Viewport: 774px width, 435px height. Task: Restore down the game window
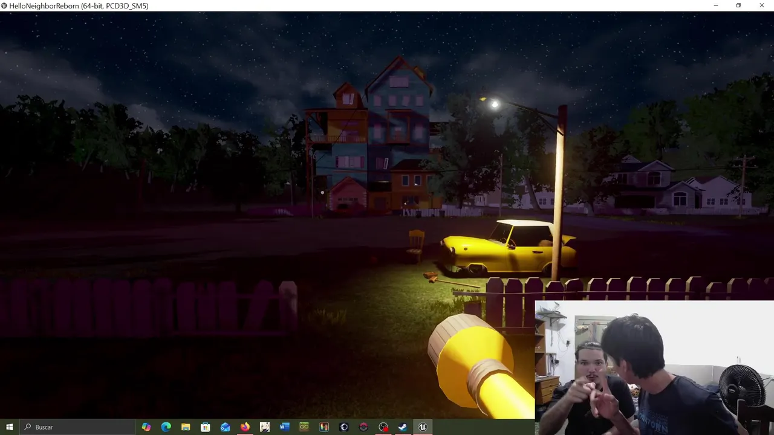pos(738,5)
